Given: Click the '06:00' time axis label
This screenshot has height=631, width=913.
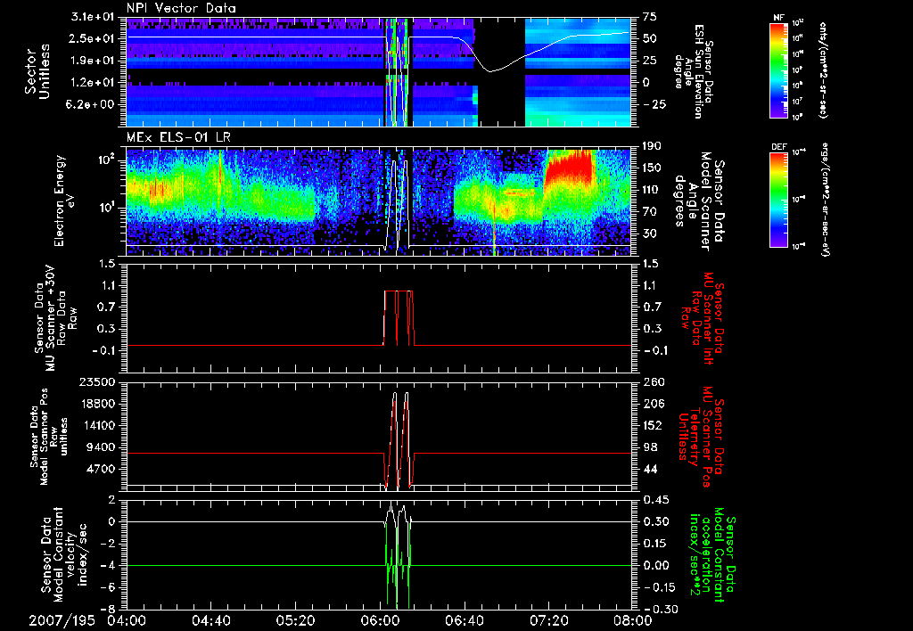Looking at the screenshot, I should pos(380,621).
